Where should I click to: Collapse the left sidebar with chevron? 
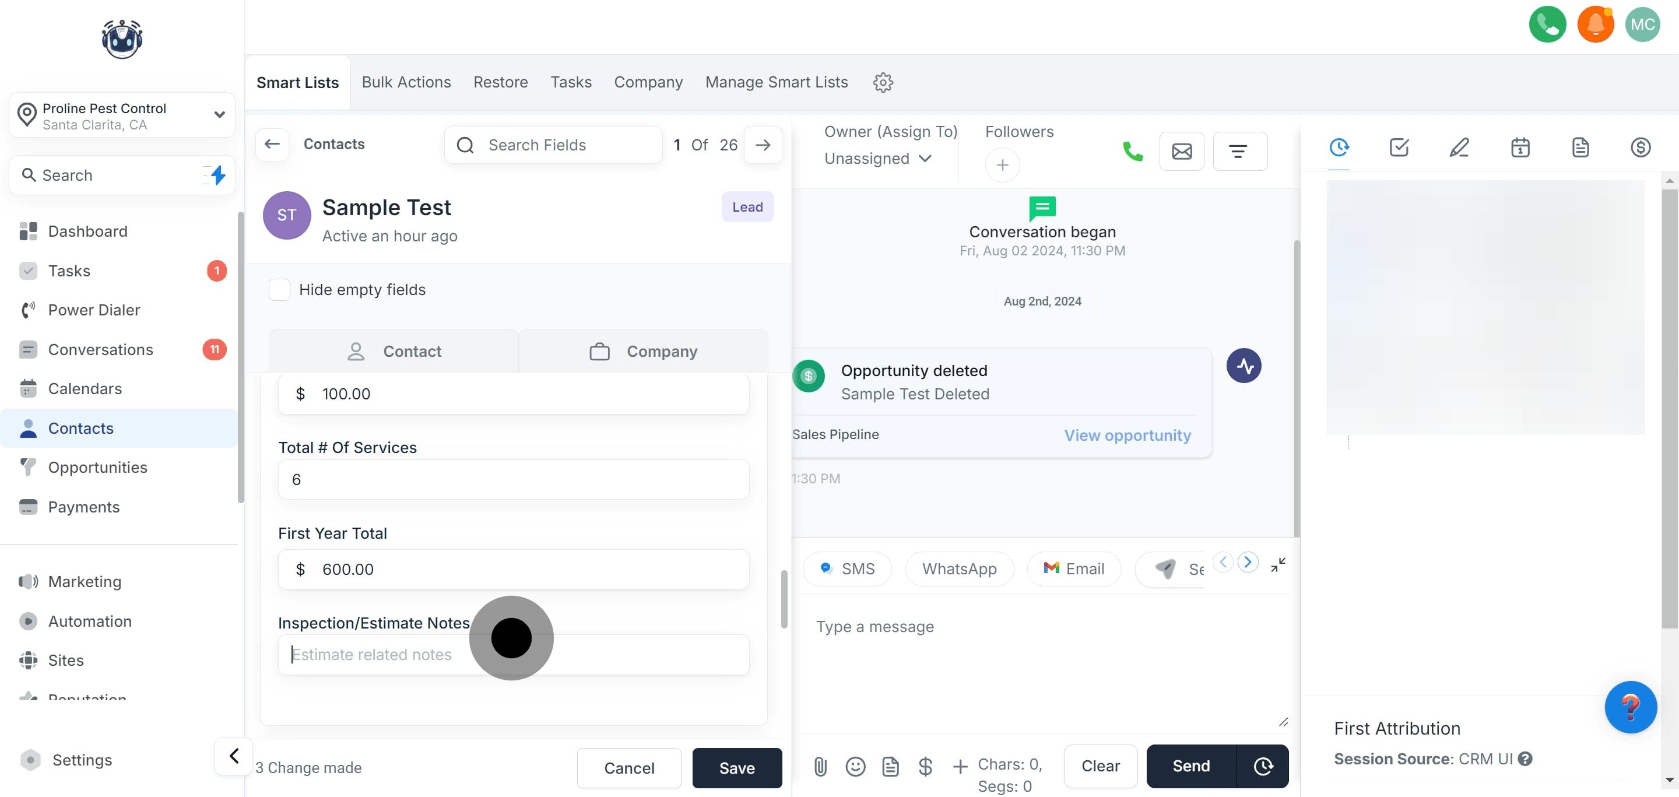coord(233,756)
